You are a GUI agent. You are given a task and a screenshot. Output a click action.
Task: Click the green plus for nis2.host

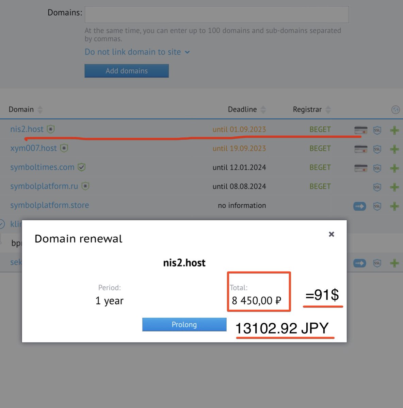[x=394, y=130]
